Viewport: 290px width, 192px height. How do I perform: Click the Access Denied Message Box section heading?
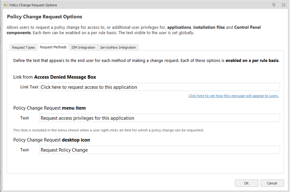[x=55, y=77]
